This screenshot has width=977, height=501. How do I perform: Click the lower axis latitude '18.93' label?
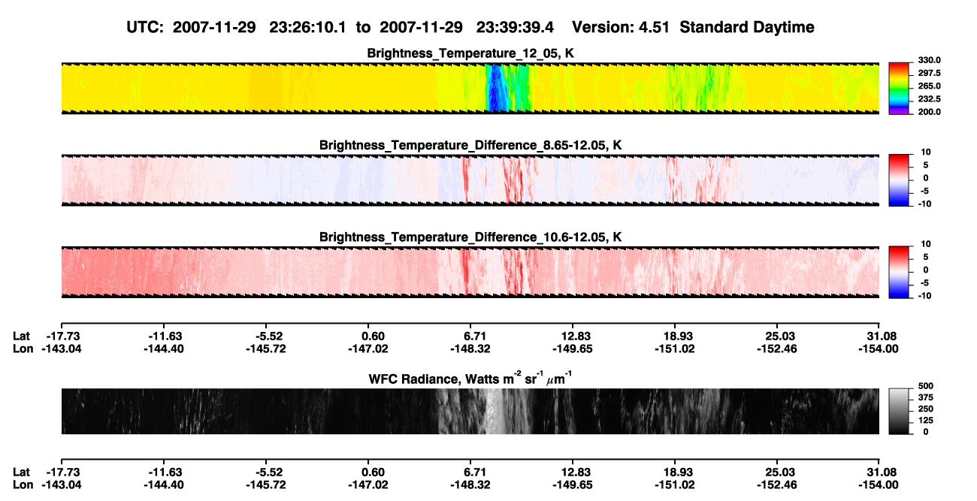tap(675, 472)
